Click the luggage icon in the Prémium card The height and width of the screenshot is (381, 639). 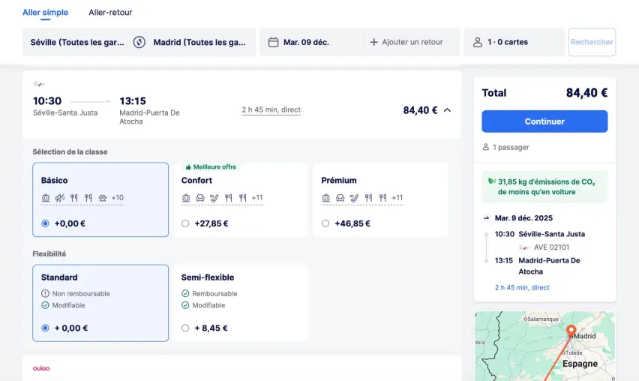click(x=326, y=198)
